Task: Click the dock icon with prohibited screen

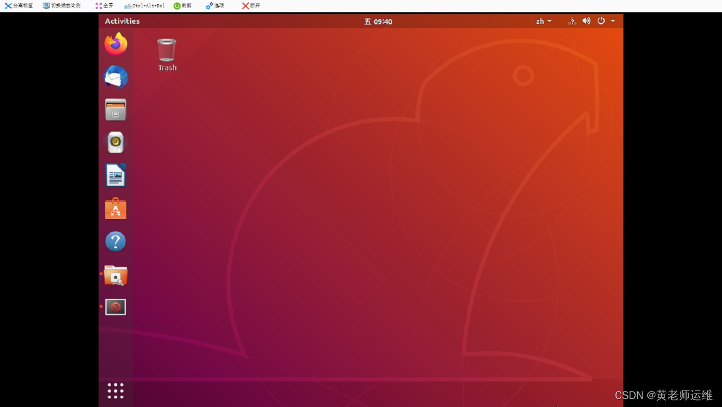Action: click(x=116, y=307)
